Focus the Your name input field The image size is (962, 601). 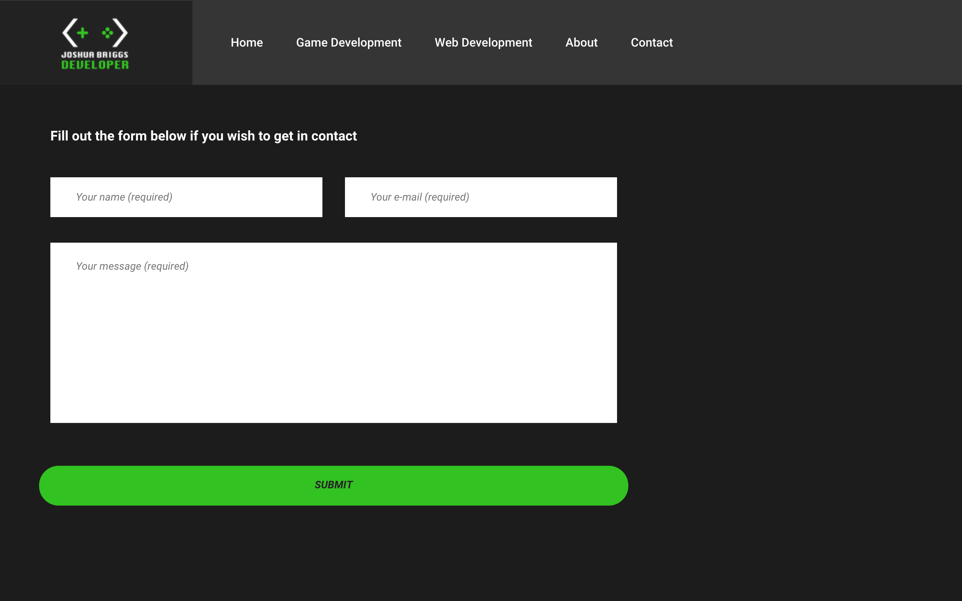tap(247, 197)
